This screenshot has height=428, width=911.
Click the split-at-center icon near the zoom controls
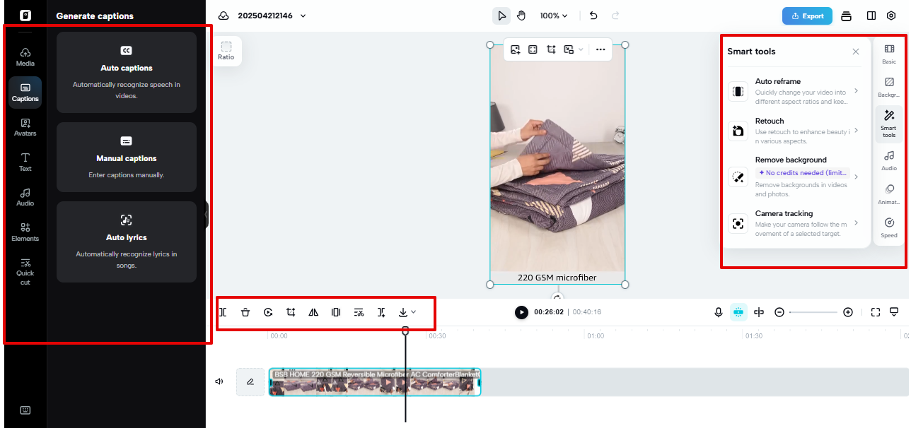(x=759, y=312)
